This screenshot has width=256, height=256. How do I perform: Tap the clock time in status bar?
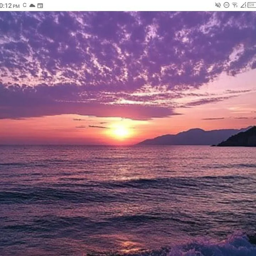[x=10, y=6]
